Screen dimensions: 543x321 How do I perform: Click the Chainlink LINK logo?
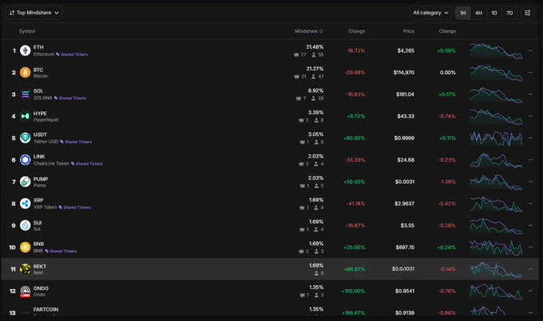click(25, 159)
